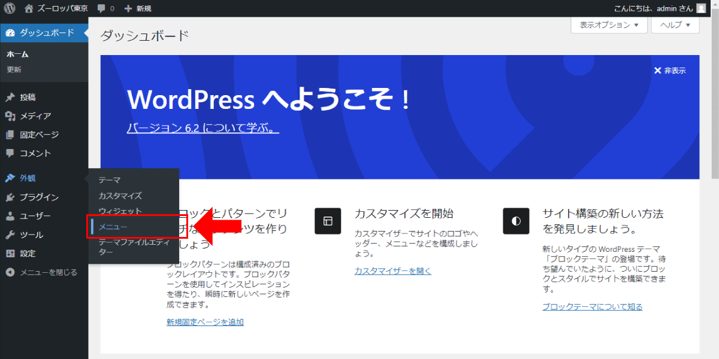
Task: Click the 設定 sliders icon
Action: [10, 253]
